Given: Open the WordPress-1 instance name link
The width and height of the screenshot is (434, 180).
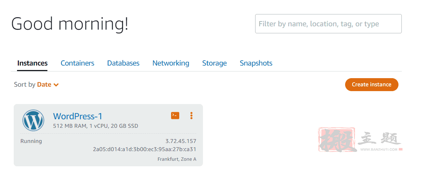Looking at the screenshot, I should [x=78, y=116].
